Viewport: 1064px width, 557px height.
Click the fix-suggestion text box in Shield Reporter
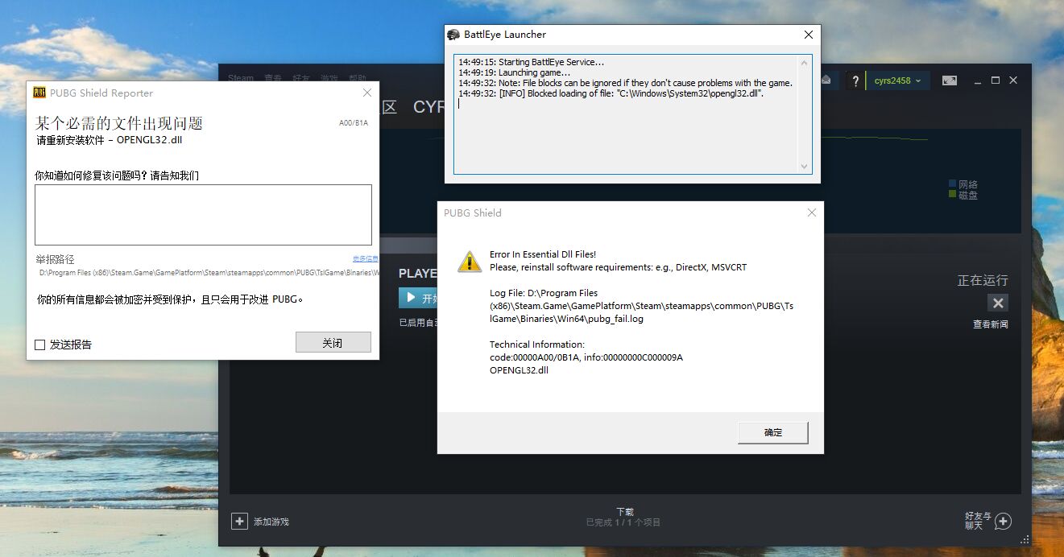pos(203,215)
